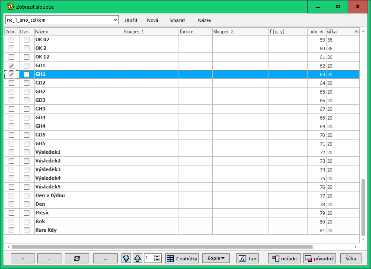
Task: Click Smazat menu item
Action: tap(177, 20)
